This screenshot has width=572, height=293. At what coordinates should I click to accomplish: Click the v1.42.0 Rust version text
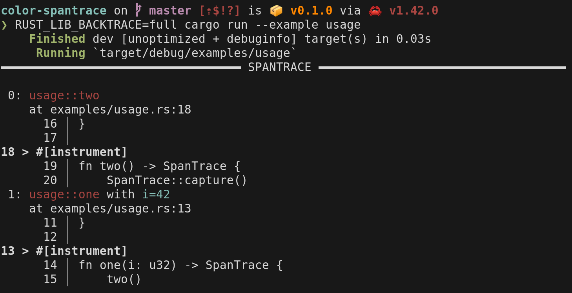point(414,11)
